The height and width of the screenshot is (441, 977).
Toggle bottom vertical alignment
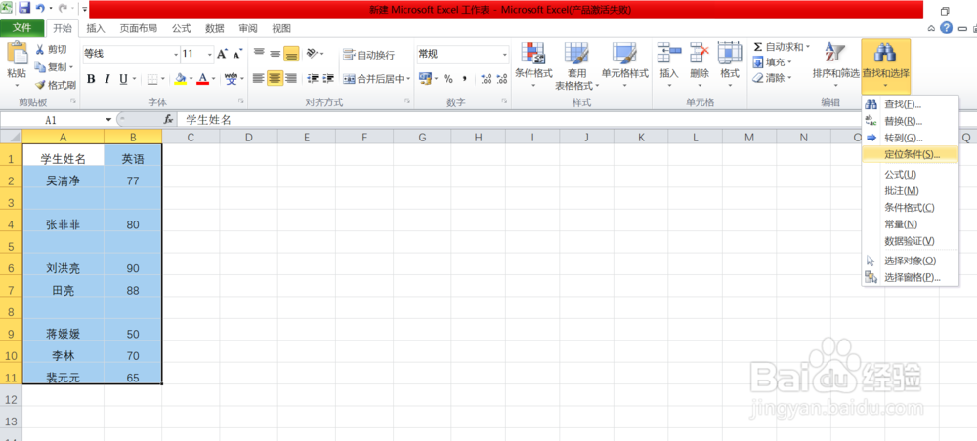point(291,54)
